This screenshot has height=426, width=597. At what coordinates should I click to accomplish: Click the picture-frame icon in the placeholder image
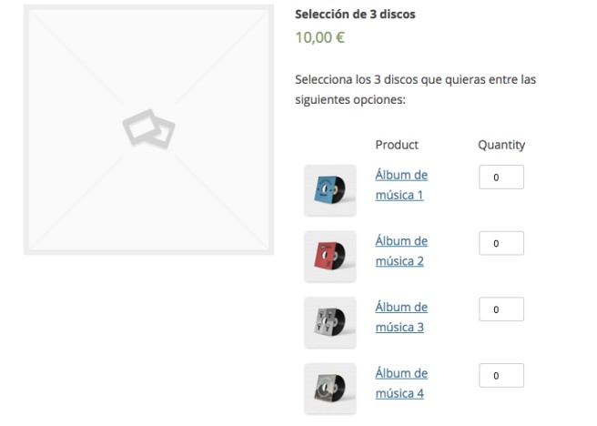pyautogui.click(x=148, y=130)
